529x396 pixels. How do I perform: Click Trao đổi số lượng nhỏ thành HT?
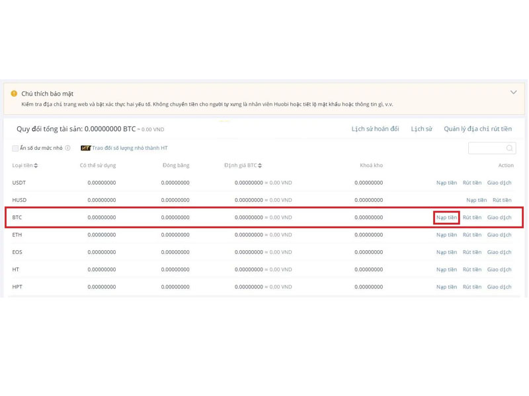[130, 148]
